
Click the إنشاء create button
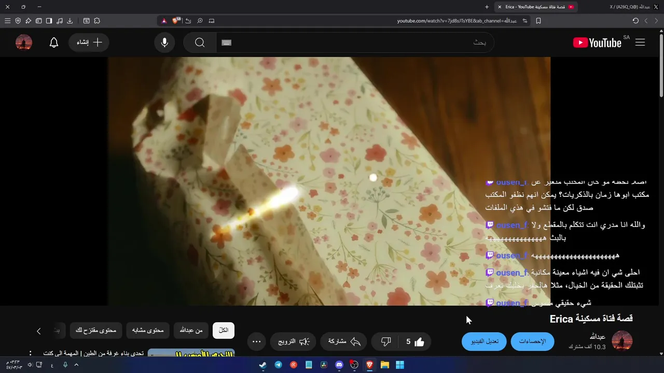click(89, 42)
